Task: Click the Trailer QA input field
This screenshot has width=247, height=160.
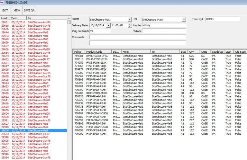Action: click(x=223, y=19)
